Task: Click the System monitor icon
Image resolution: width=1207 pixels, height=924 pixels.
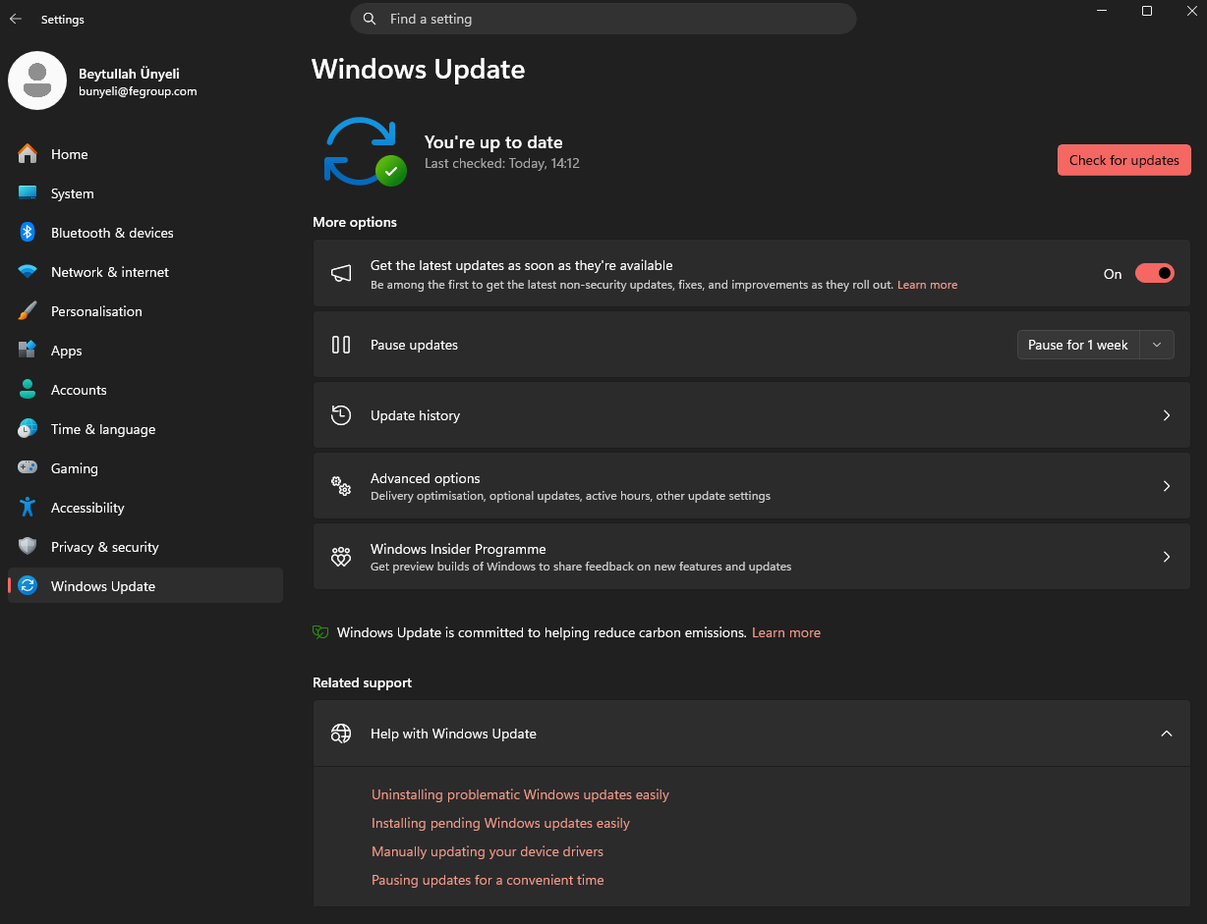Action: (x=28, y=193)
